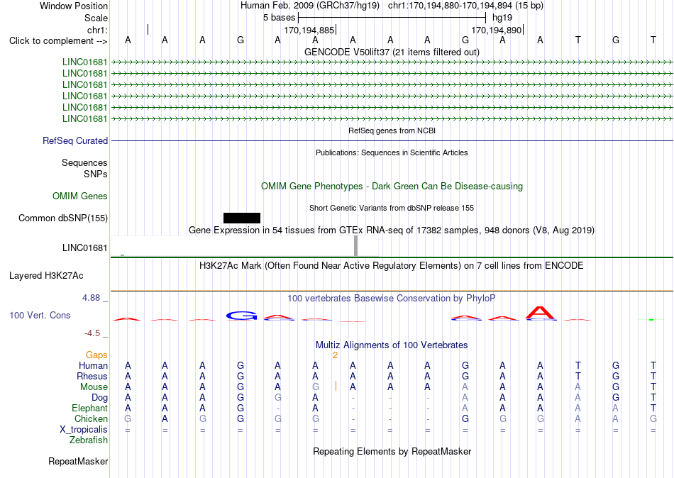The width and height of the screenshot is (674, 478).
Task: Click the 'Dog' species label
Action: pyautogui.click(x=99, y=398)
